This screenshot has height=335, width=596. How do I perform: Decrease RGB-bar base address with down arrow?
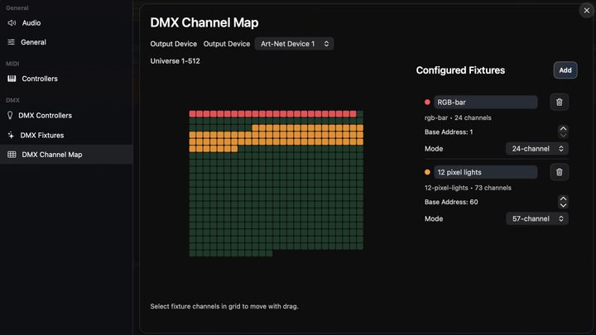563,135
